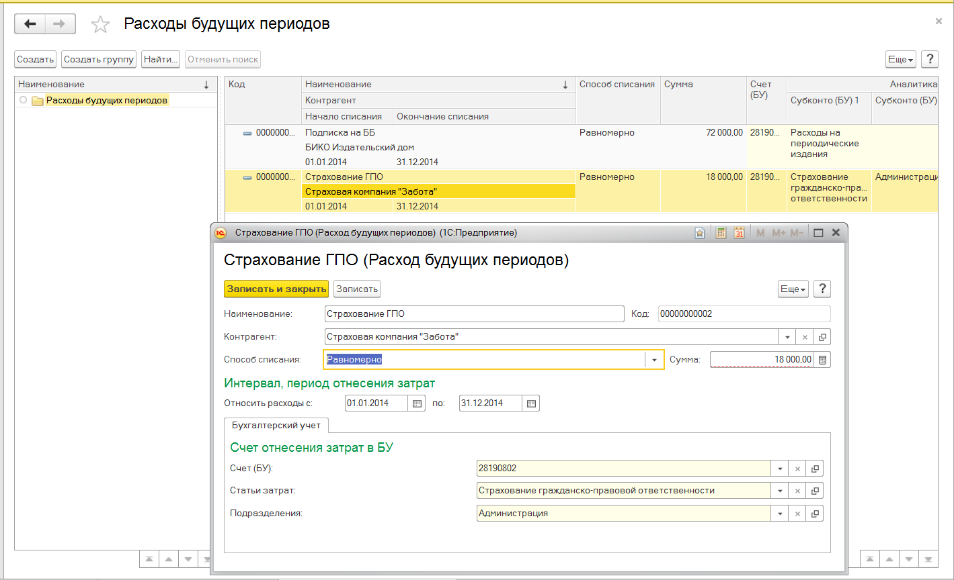Move up one row in right list
Screen dimensions: 954x580
[889, 559]
